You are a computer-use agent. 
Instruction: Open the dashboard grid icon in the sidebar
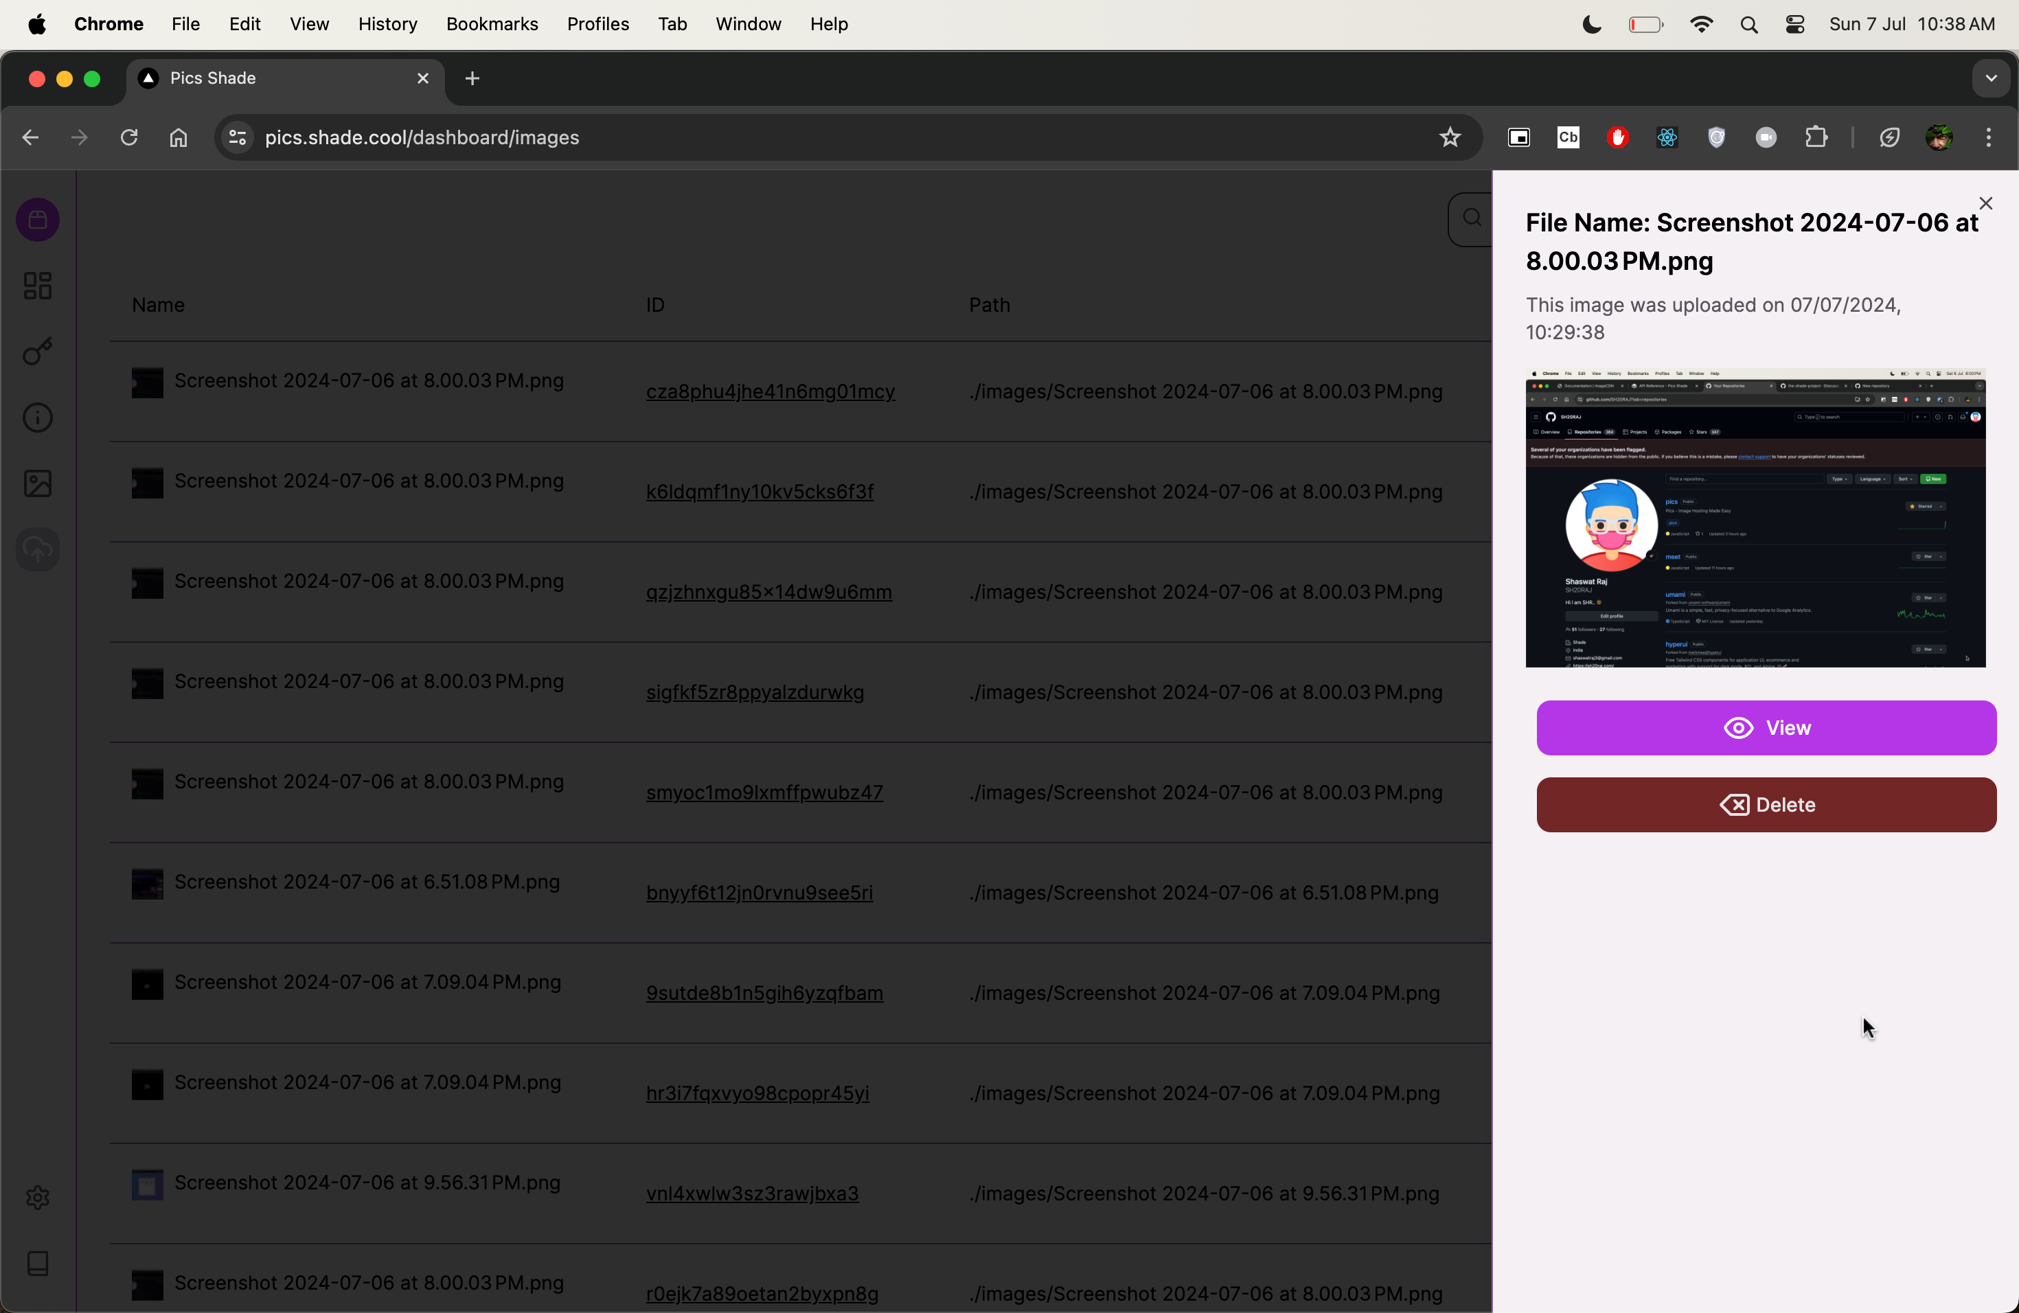click(38, 286)
